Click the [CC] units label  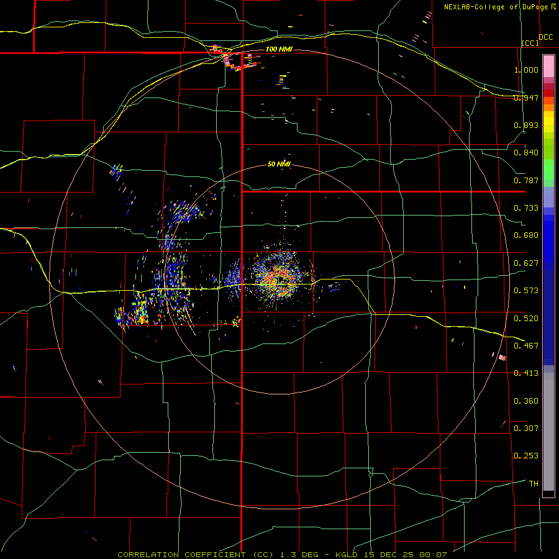(x=530, y=43)
